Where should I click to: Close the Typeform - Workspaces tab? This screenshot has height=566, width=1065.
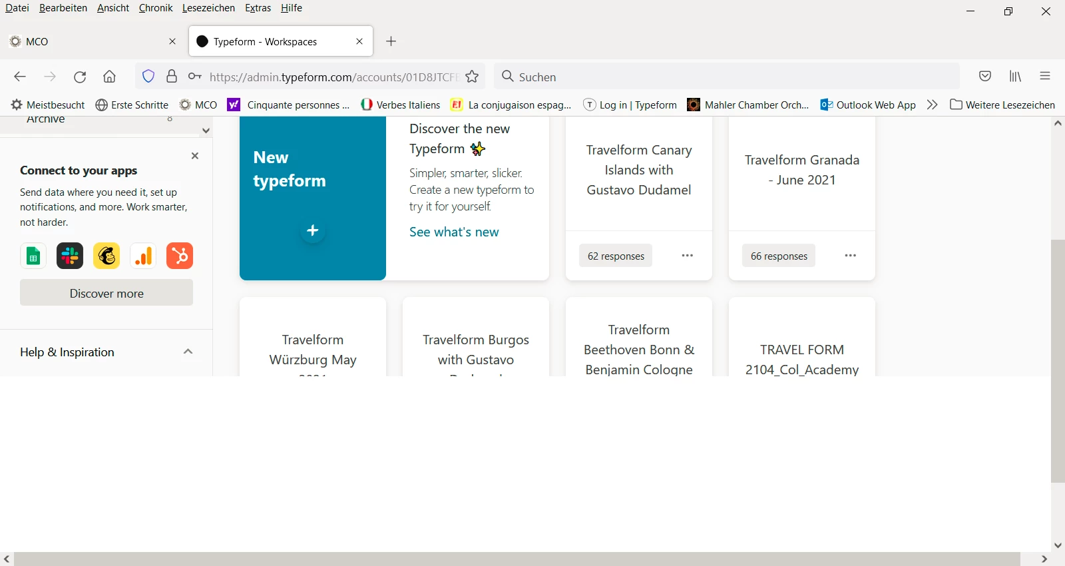pyautogui.click(x=359, y=41)
